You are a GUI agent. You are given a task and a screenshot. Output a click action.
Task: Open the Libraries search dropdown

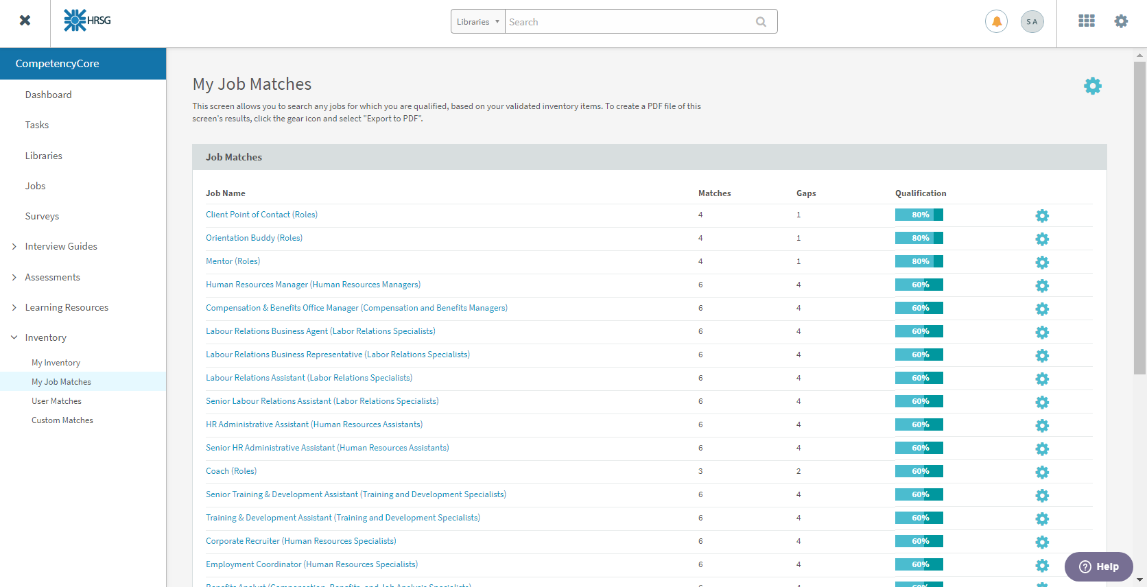click(x=478, y=22)
